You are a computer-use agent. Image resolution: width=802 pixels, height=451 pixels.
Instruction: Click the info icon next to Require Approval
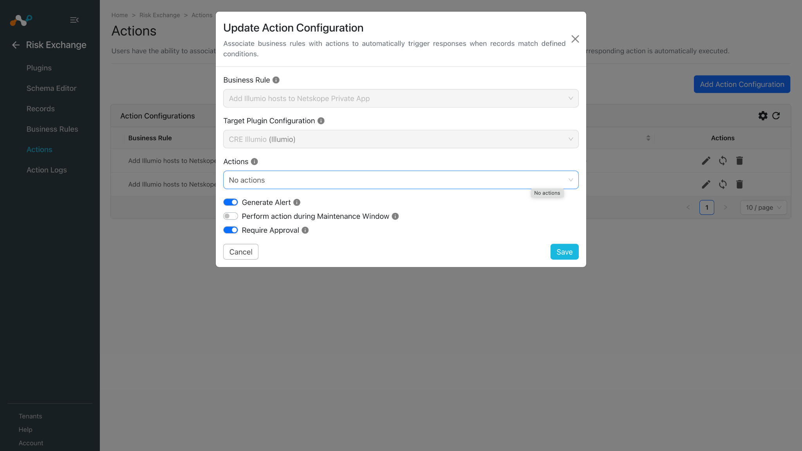tap(305, 230)
